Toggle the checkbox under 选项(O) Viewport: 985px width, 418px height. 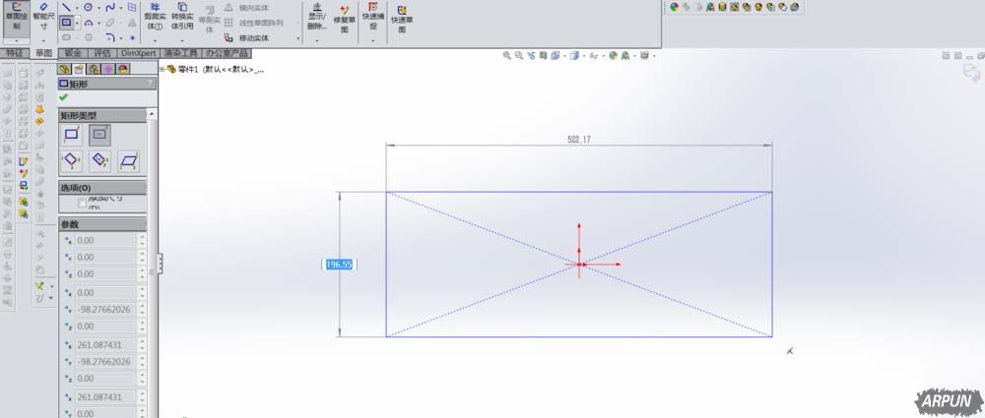(83, 203)
